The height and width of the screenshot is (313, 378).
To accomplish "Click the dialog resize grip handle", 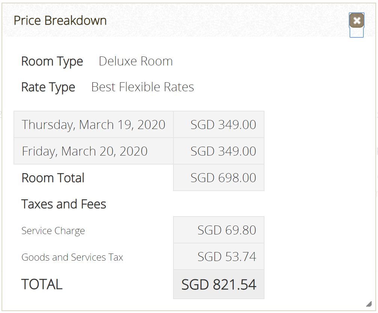I will [x=369, y=304].
